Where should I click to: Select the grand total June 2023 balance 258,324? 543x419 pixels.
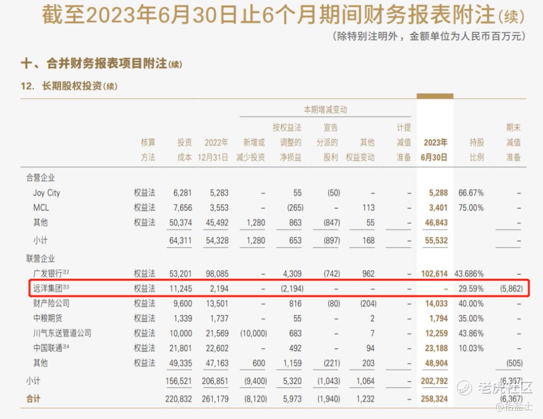point(434,399)
